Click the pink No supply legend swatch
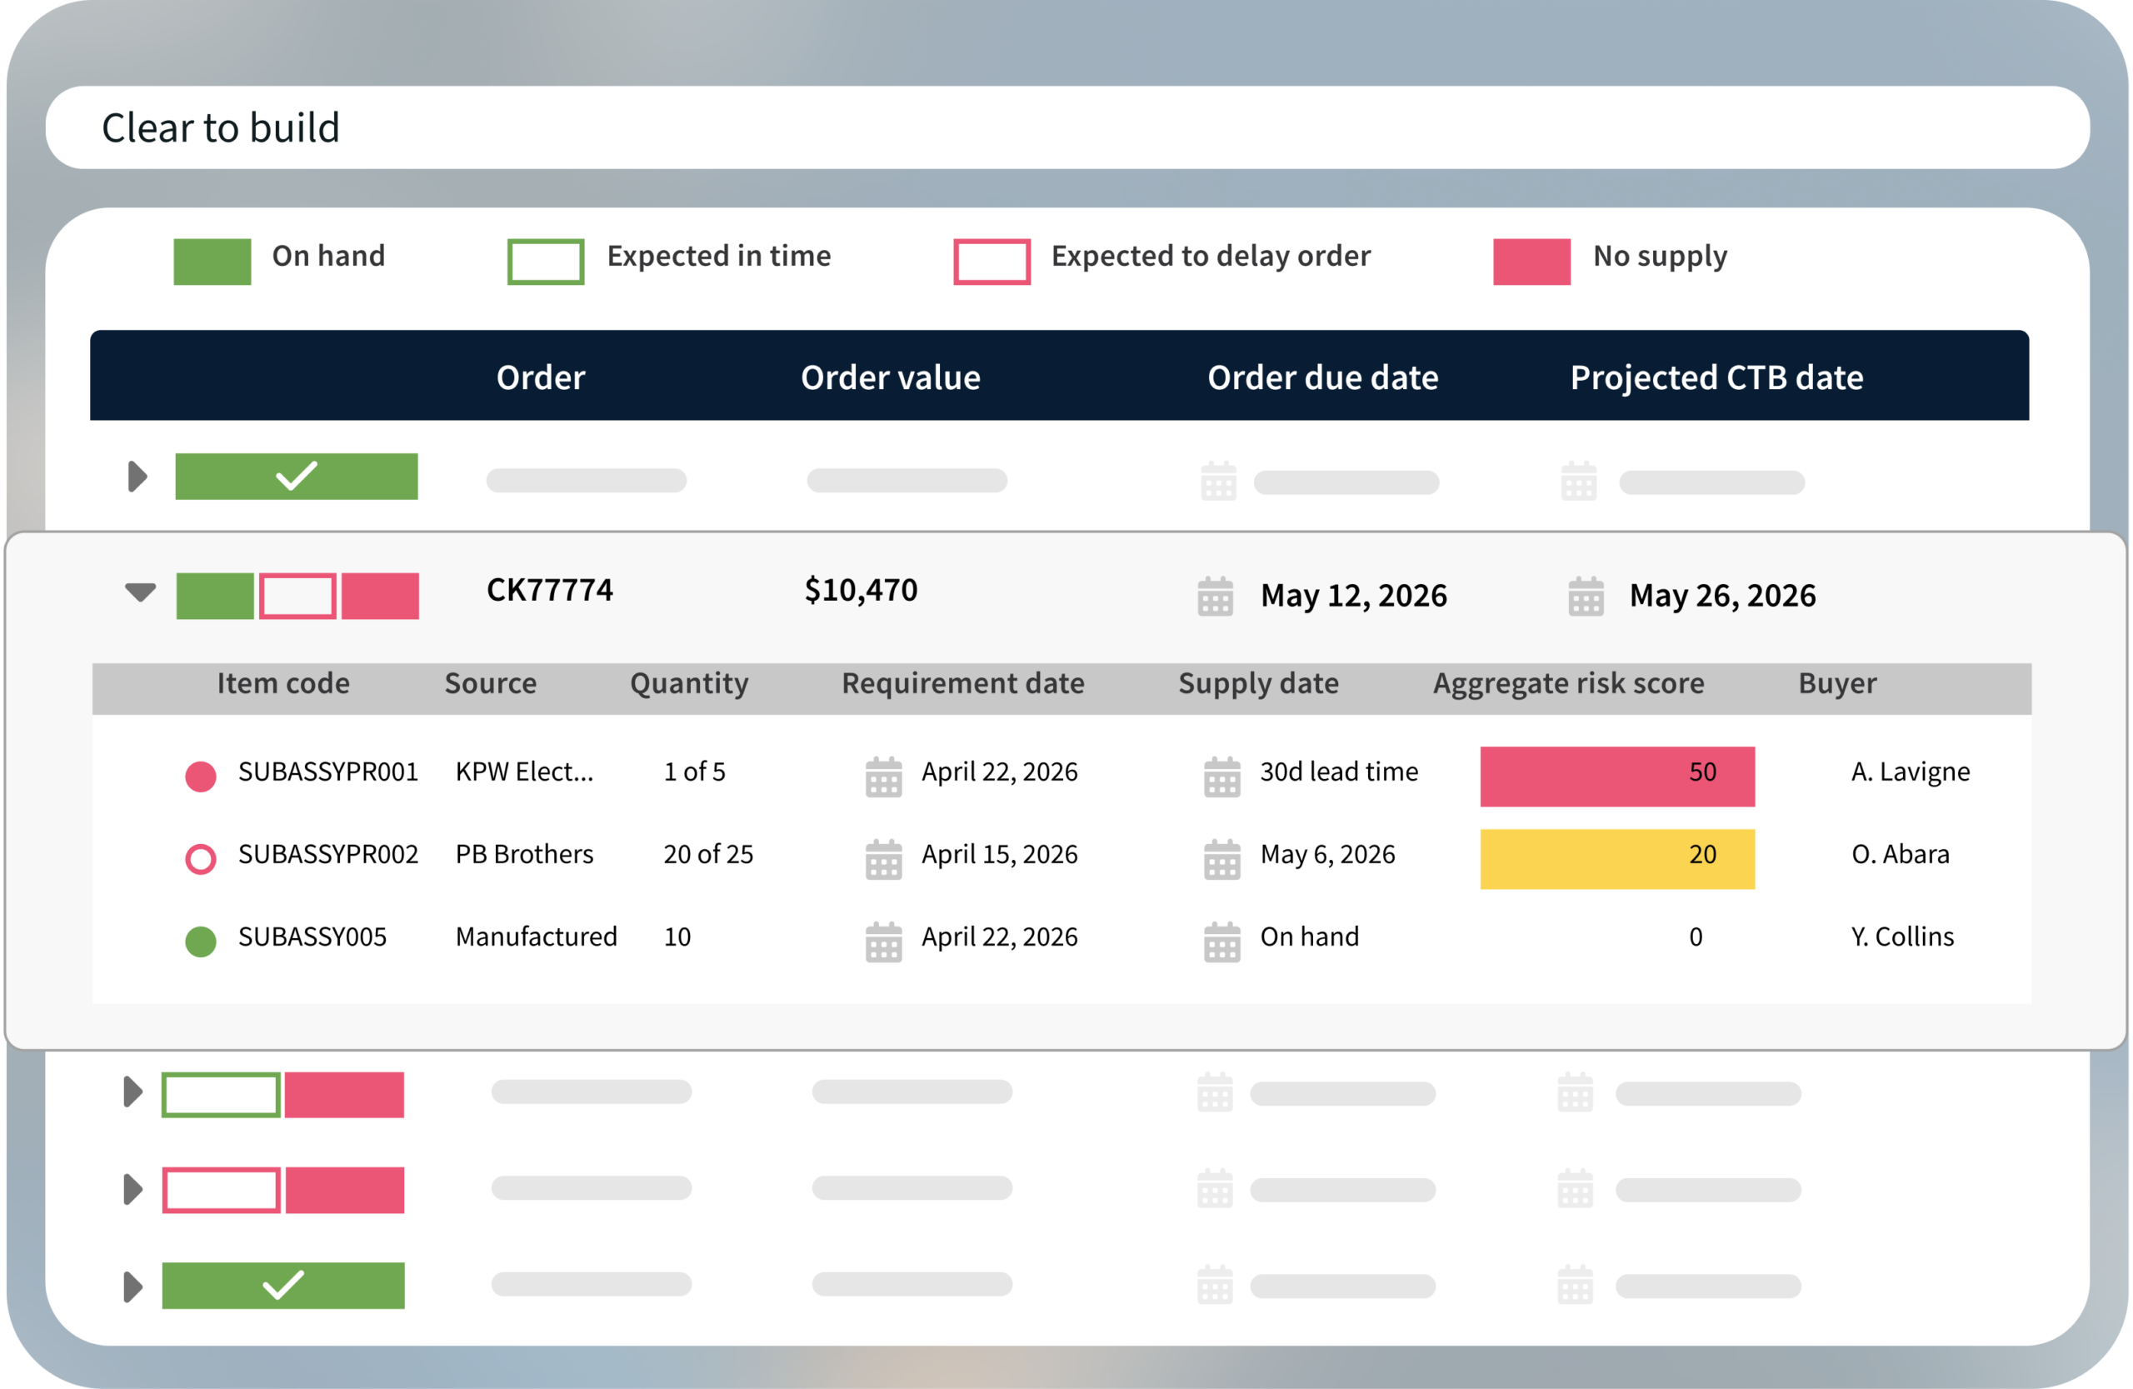This screenshot has height=1389, width=2133. click(1531, 262)
